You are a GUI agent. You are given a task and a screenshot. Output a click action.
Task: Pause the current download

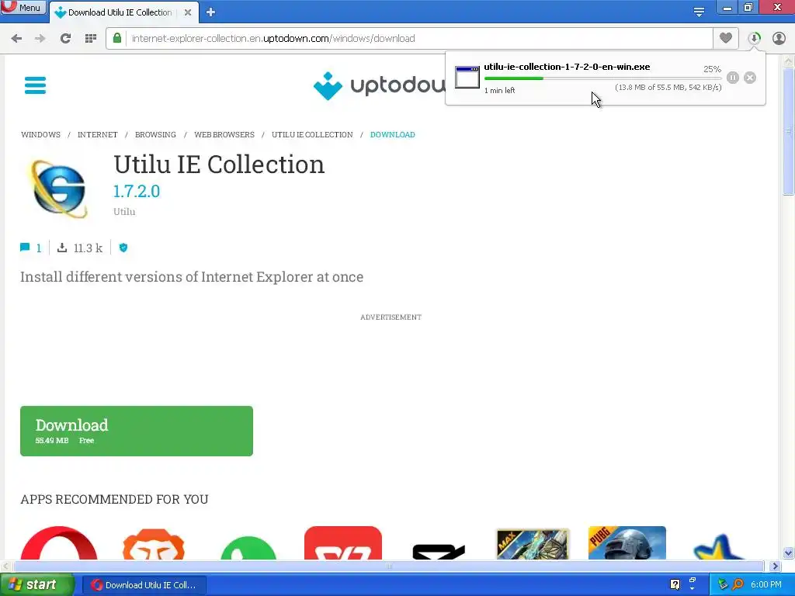click(x=733, y=78)
